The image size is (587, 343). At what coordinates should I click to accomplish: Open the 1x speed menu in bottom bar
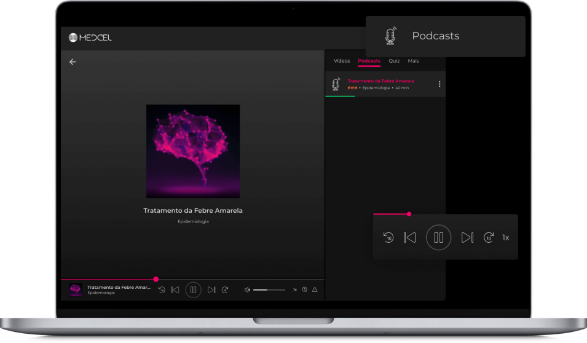294,290
